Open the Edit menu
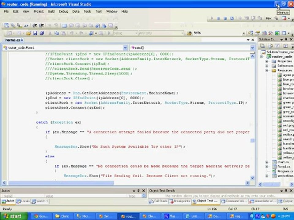 pos(16,11)
